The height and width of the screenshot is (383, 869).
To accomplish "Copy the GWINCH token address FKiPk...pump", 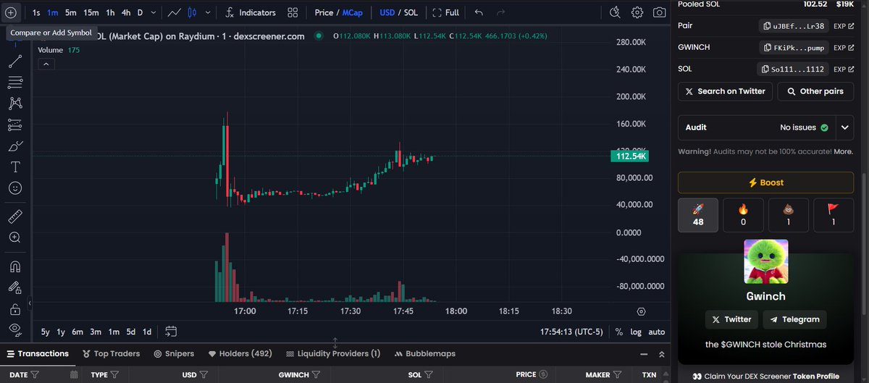I will [x=794, y=47].
